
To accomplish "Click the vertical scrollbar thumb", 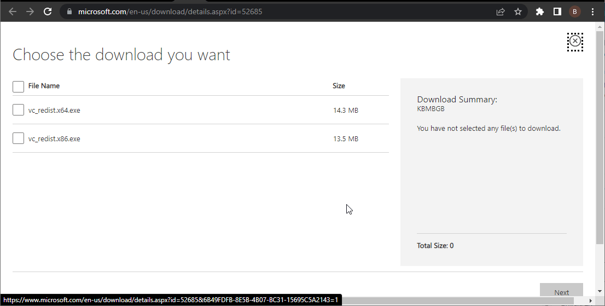I will 599,137.
